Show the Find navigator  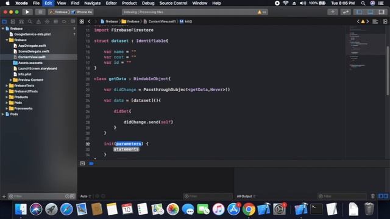point(30,22)
